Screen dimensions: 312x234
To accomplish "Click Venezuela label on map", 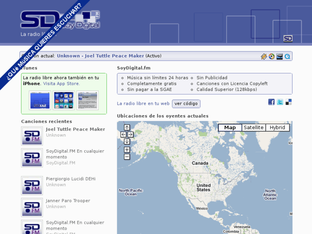I will click(242, 227).
